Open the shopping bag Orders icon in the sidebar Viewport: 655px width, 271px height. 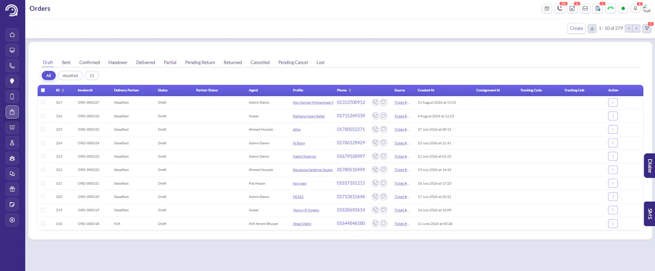point(12,112)
